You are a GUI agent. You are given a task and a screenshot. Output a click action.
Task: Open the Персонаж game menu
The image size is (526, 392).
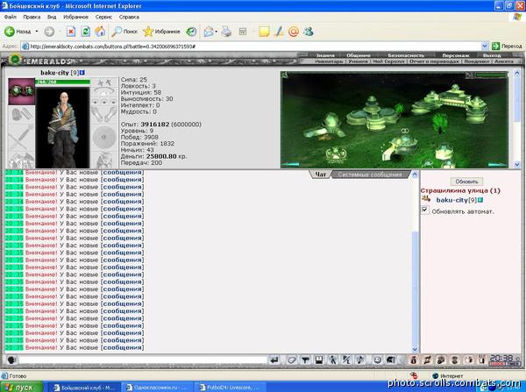456,55
